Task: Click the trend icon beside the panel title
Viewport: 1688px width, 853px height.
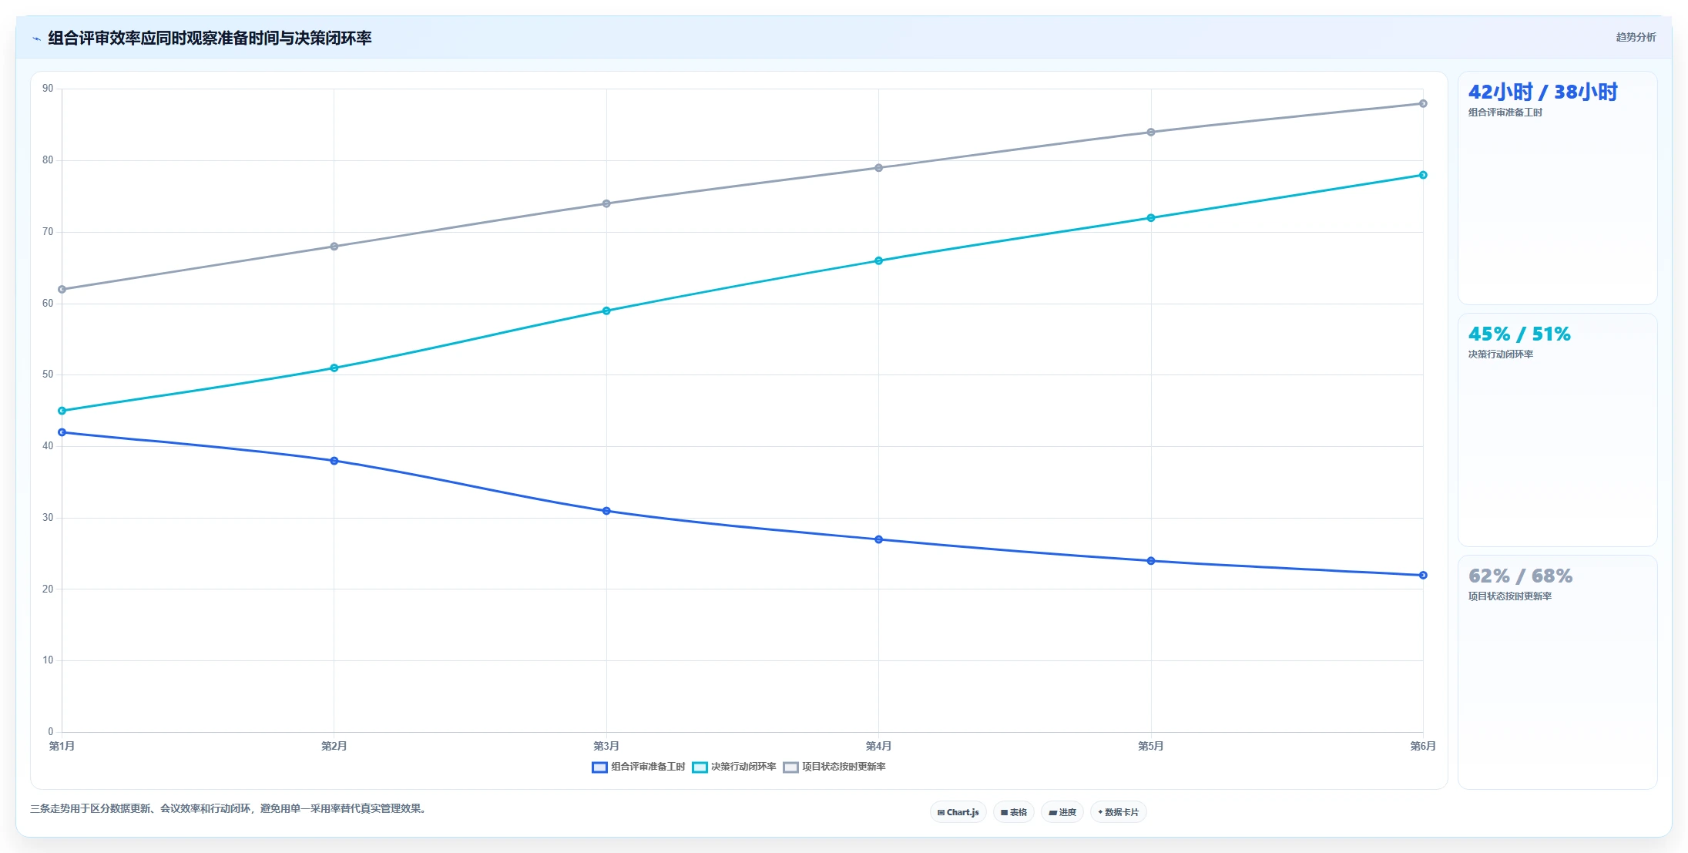Action: tap(36, 39)
